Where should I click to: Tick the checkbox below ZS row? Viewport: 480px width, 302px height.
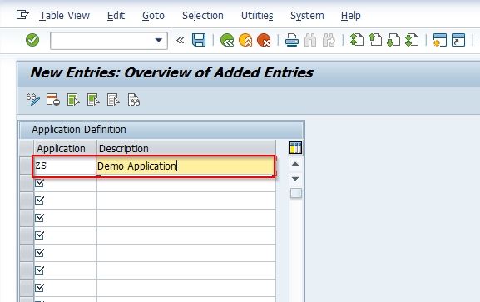coord(39,183)
